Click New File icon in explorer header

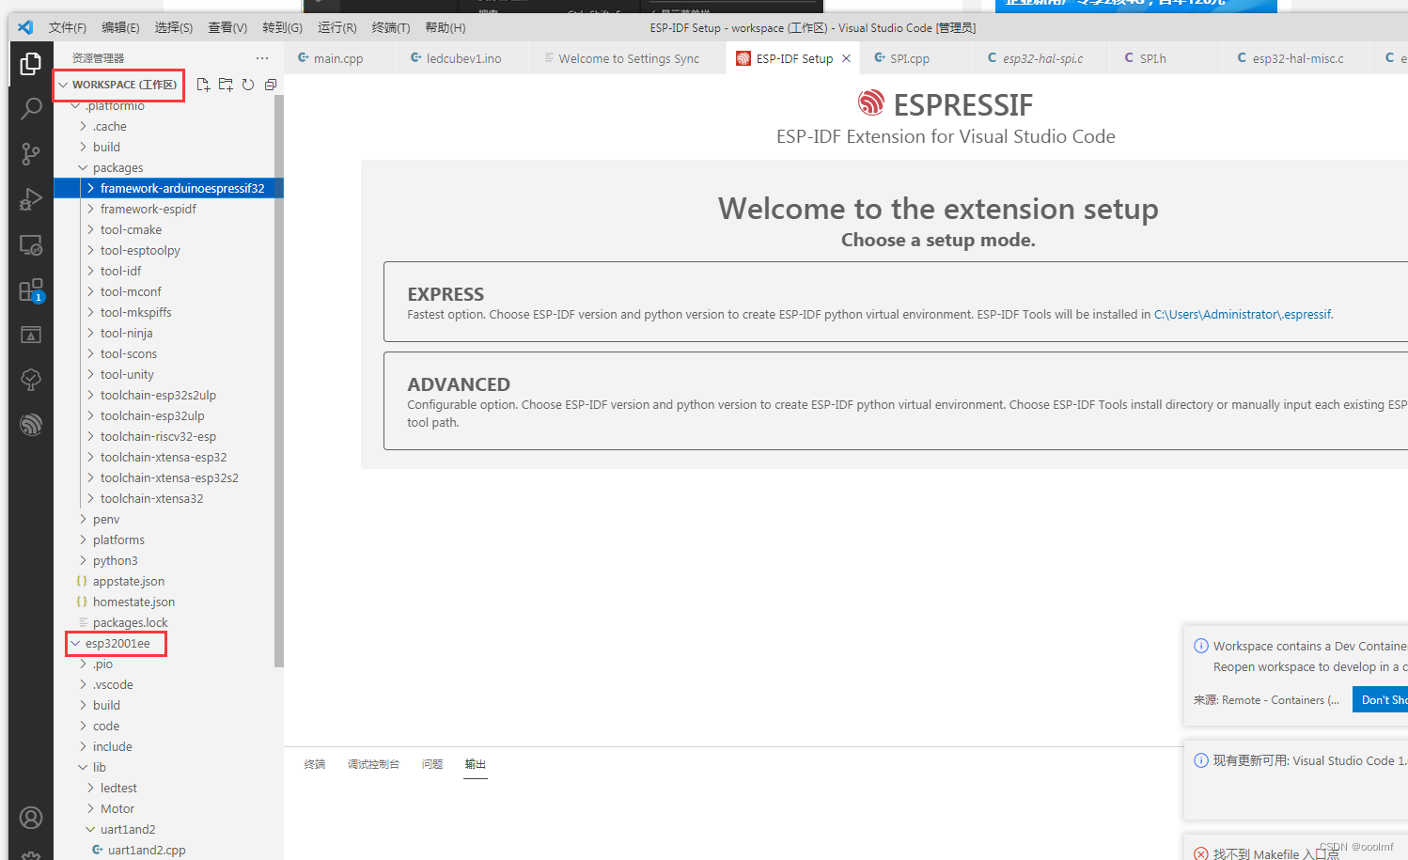pyautogui.click(x=203, y=85)
